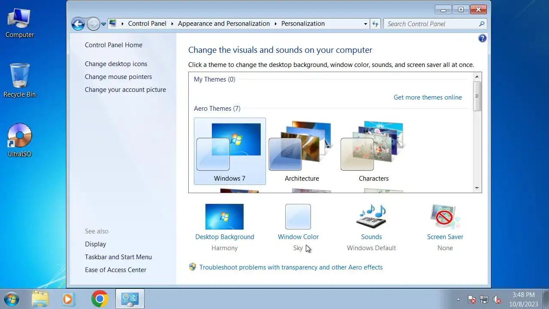This screenshot has width=549, height=309.
Task: Open File Explorer from the taskbar
Action: (x=40, y=299)
